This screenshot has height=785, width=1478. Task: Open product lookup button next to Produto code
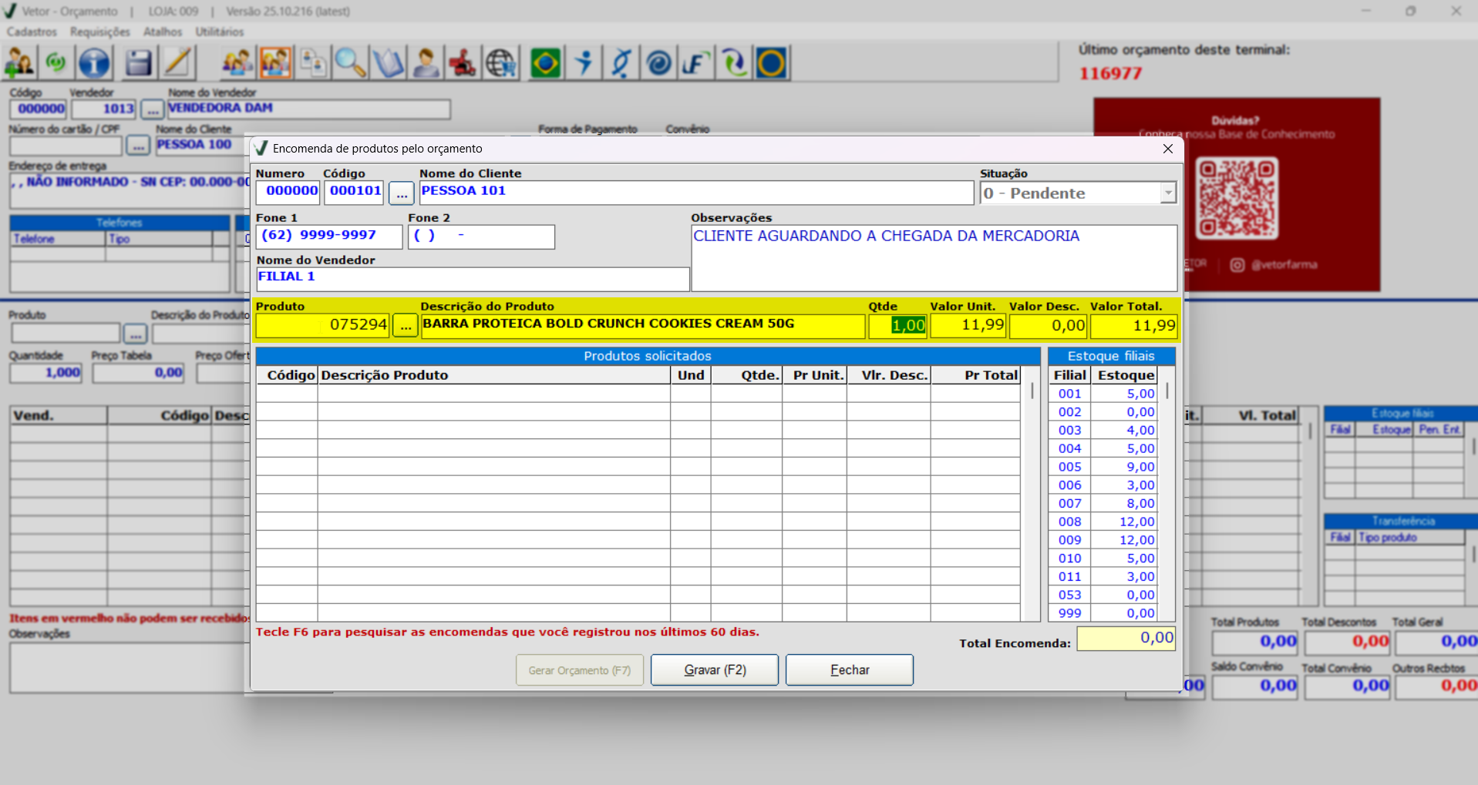[x=406, y=326]
